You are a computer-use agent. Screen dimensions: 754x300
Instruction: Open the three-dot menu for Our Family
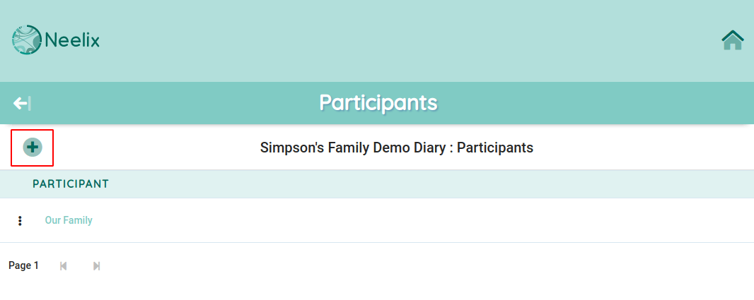coord(20,220)
